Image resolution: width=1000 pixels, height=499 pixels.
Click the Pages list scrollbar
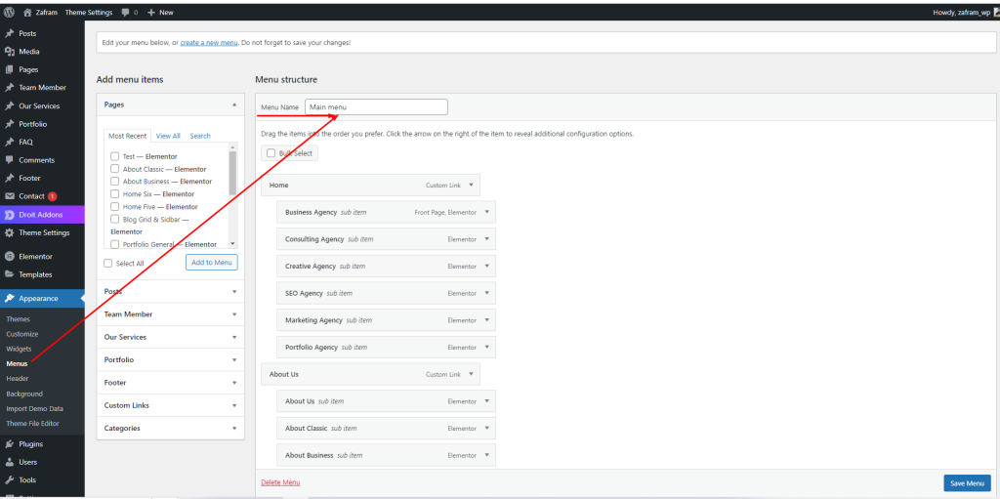tap(232, 174)
